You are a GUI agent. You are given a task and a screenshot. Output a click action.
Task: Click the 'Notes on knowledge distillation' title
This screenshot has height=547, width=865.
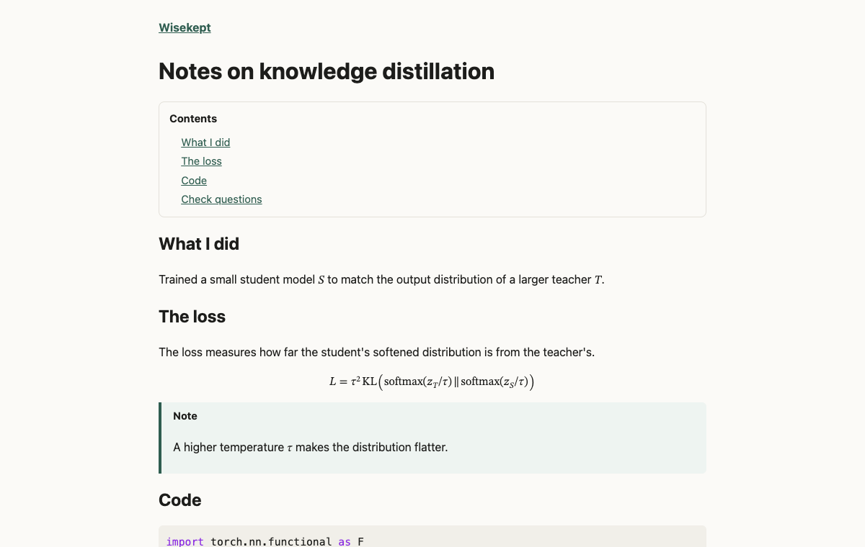point(327,71)
